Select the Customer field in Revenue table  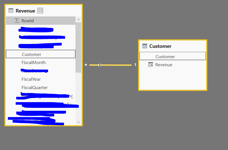coord(41,54)
